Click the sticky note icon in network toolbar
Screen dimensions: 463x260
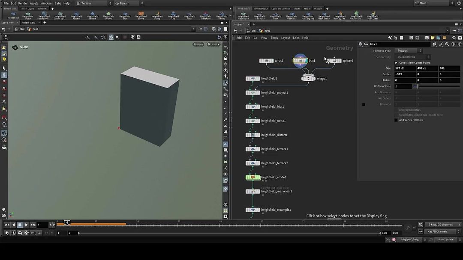tap(433, 38)
